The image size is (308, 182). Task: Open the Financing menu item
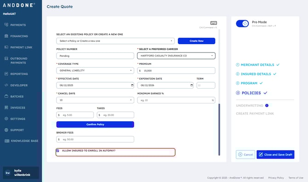[x=19, y=36]
